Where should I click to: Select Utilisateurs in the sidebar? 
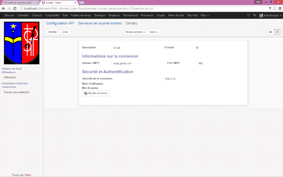tap(10, 77)
